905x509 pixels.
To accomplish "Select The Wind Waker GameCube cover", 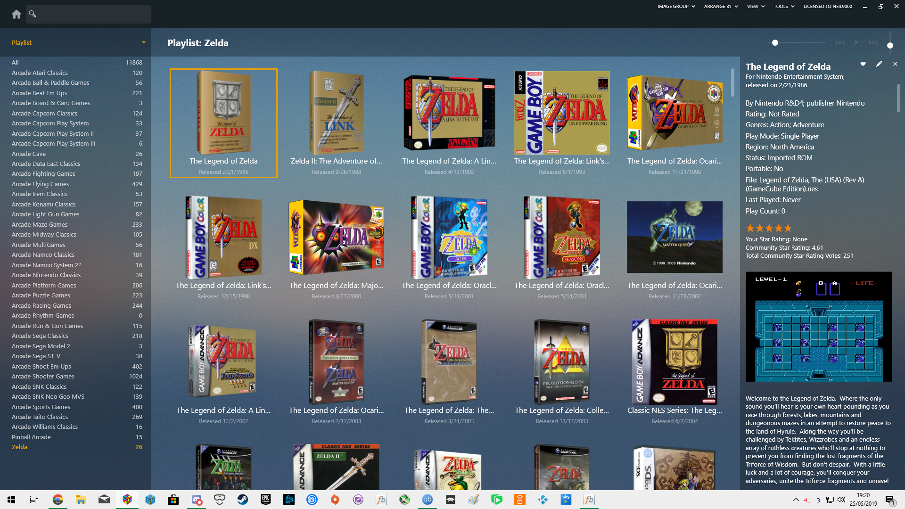I will pyautogui.click(x=449, y=362).
